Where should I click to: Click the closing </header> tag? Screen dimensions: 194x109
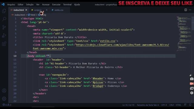(39, 94)
